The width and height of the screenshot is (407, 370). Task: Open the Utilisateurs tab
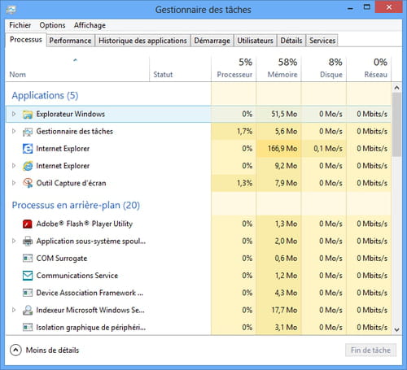pos(256,41)
